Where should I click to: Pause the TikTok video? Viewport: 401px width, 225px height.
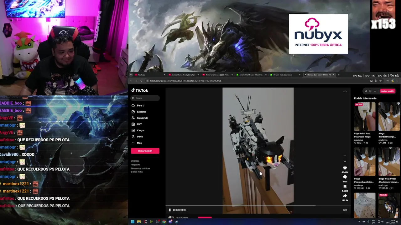click(170, 210)
